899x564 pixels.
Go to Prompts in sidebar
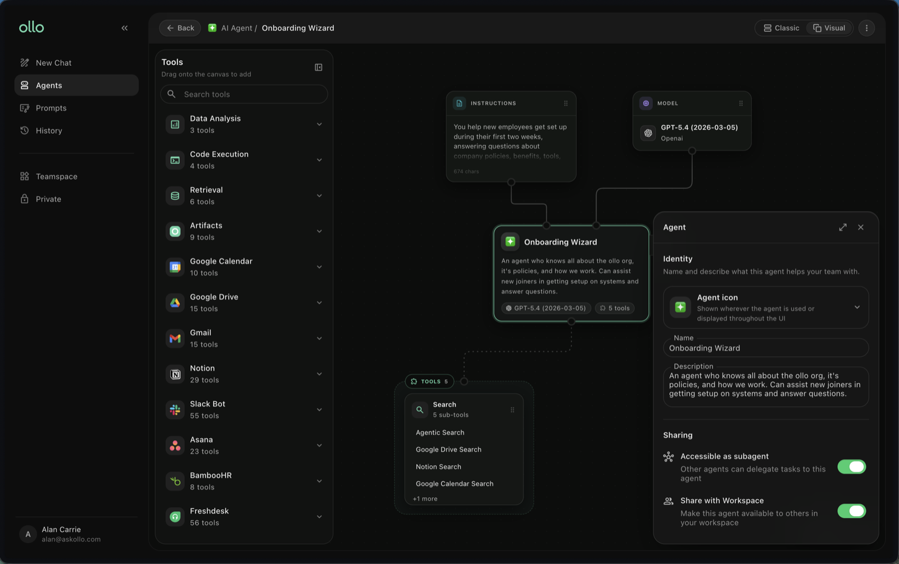(76, 108)
